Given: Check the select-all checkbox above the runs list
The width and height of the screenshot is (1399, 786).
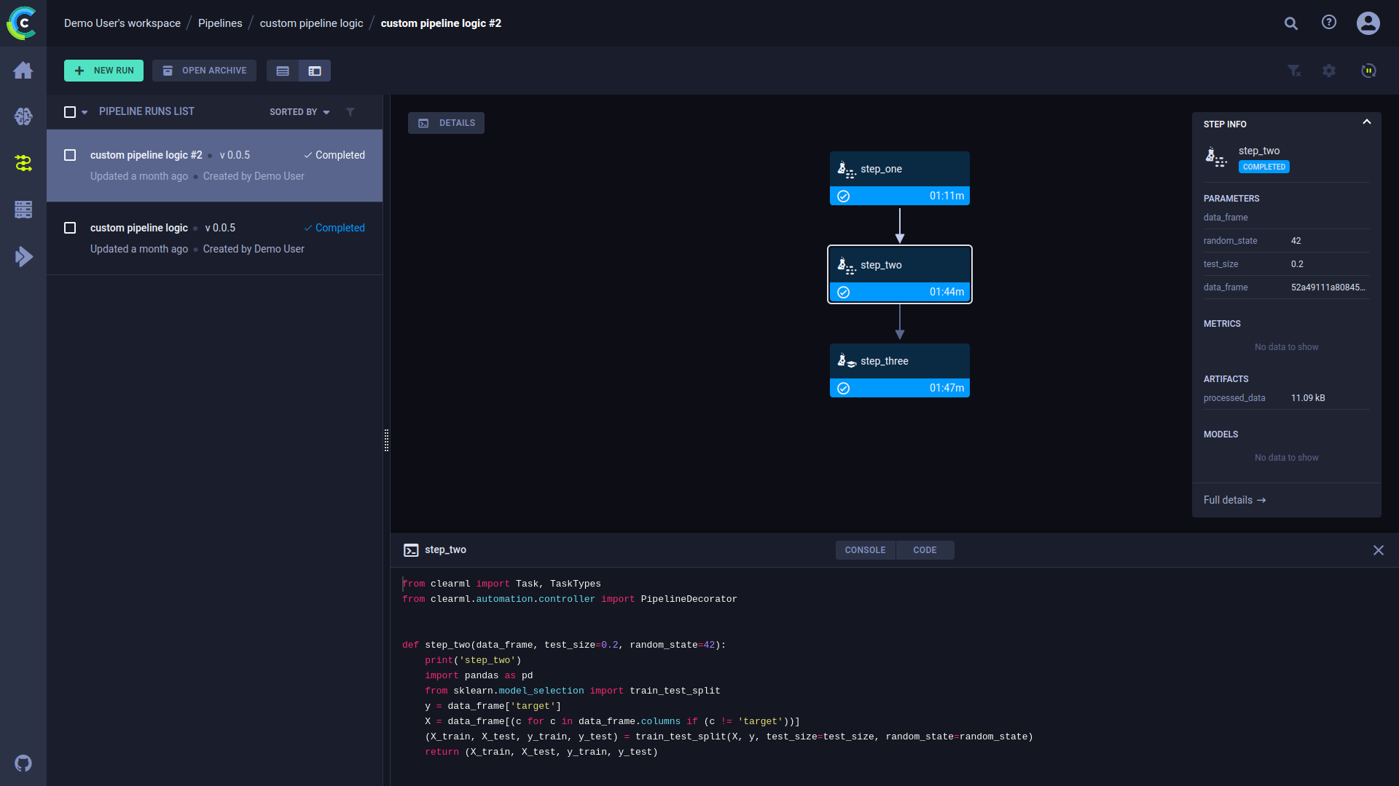Looking at the screenshot, I should pos(70,111).
